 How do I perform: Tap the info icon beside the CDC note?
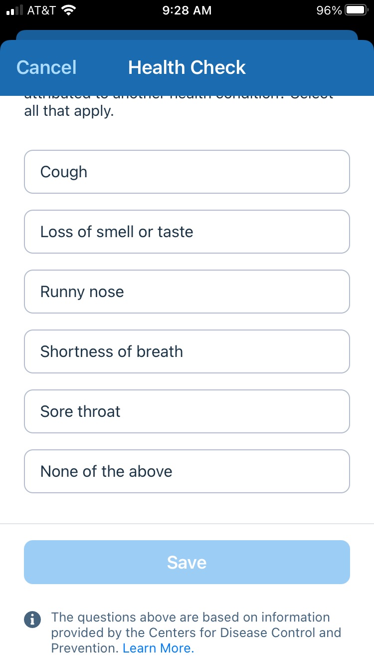coord(32,620)
